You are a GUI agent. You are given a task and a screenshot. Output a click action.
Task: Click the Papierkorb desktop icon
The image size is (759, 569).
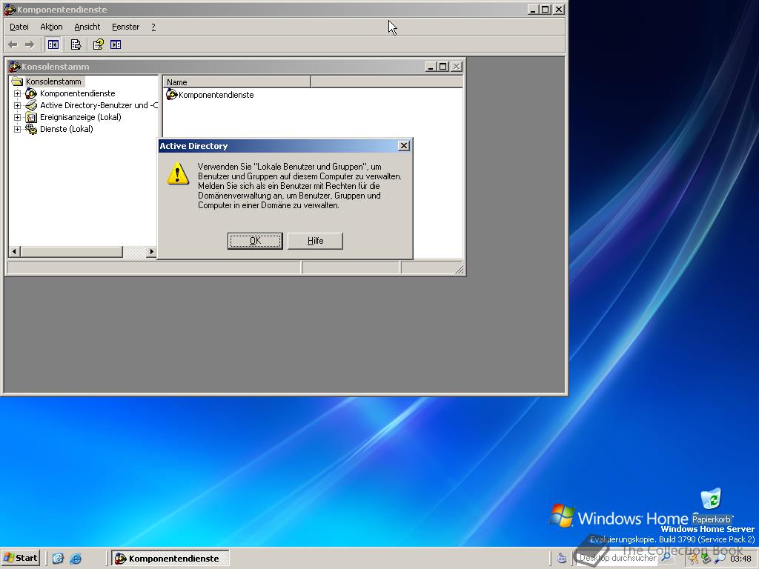(x=711, y=505)
